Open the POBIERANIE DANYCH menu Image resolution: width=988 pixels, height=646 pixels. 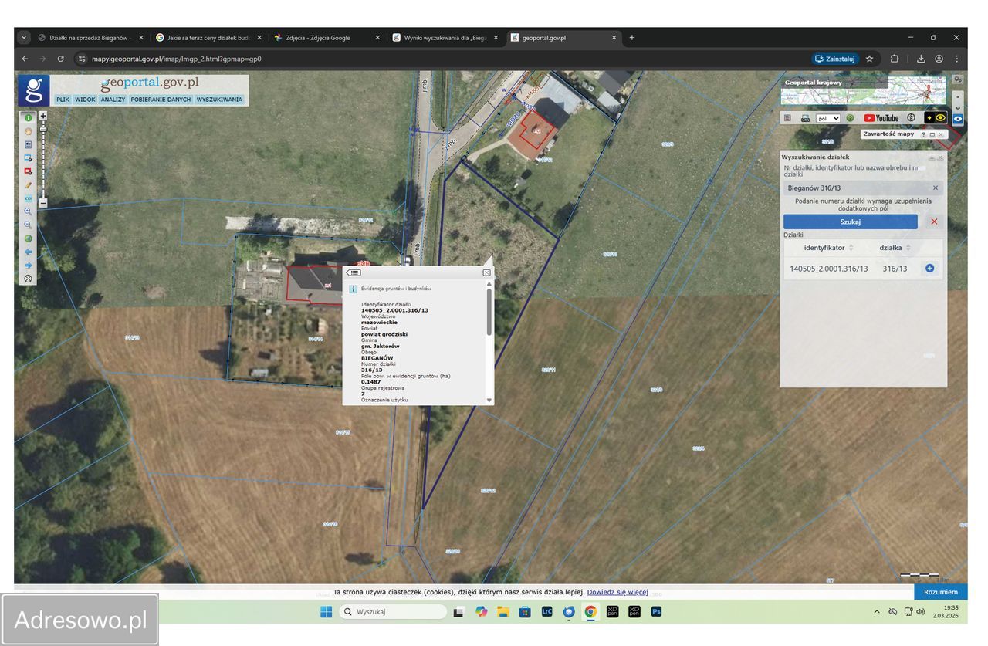click(161, 100)
